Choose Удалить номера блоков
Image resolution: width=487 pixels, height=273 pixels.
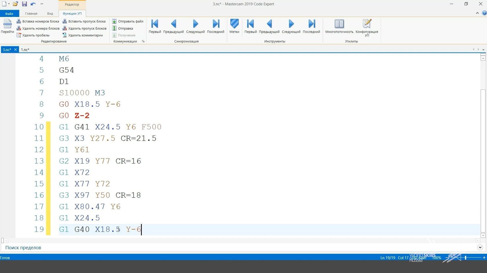click(x=38, y=28)
